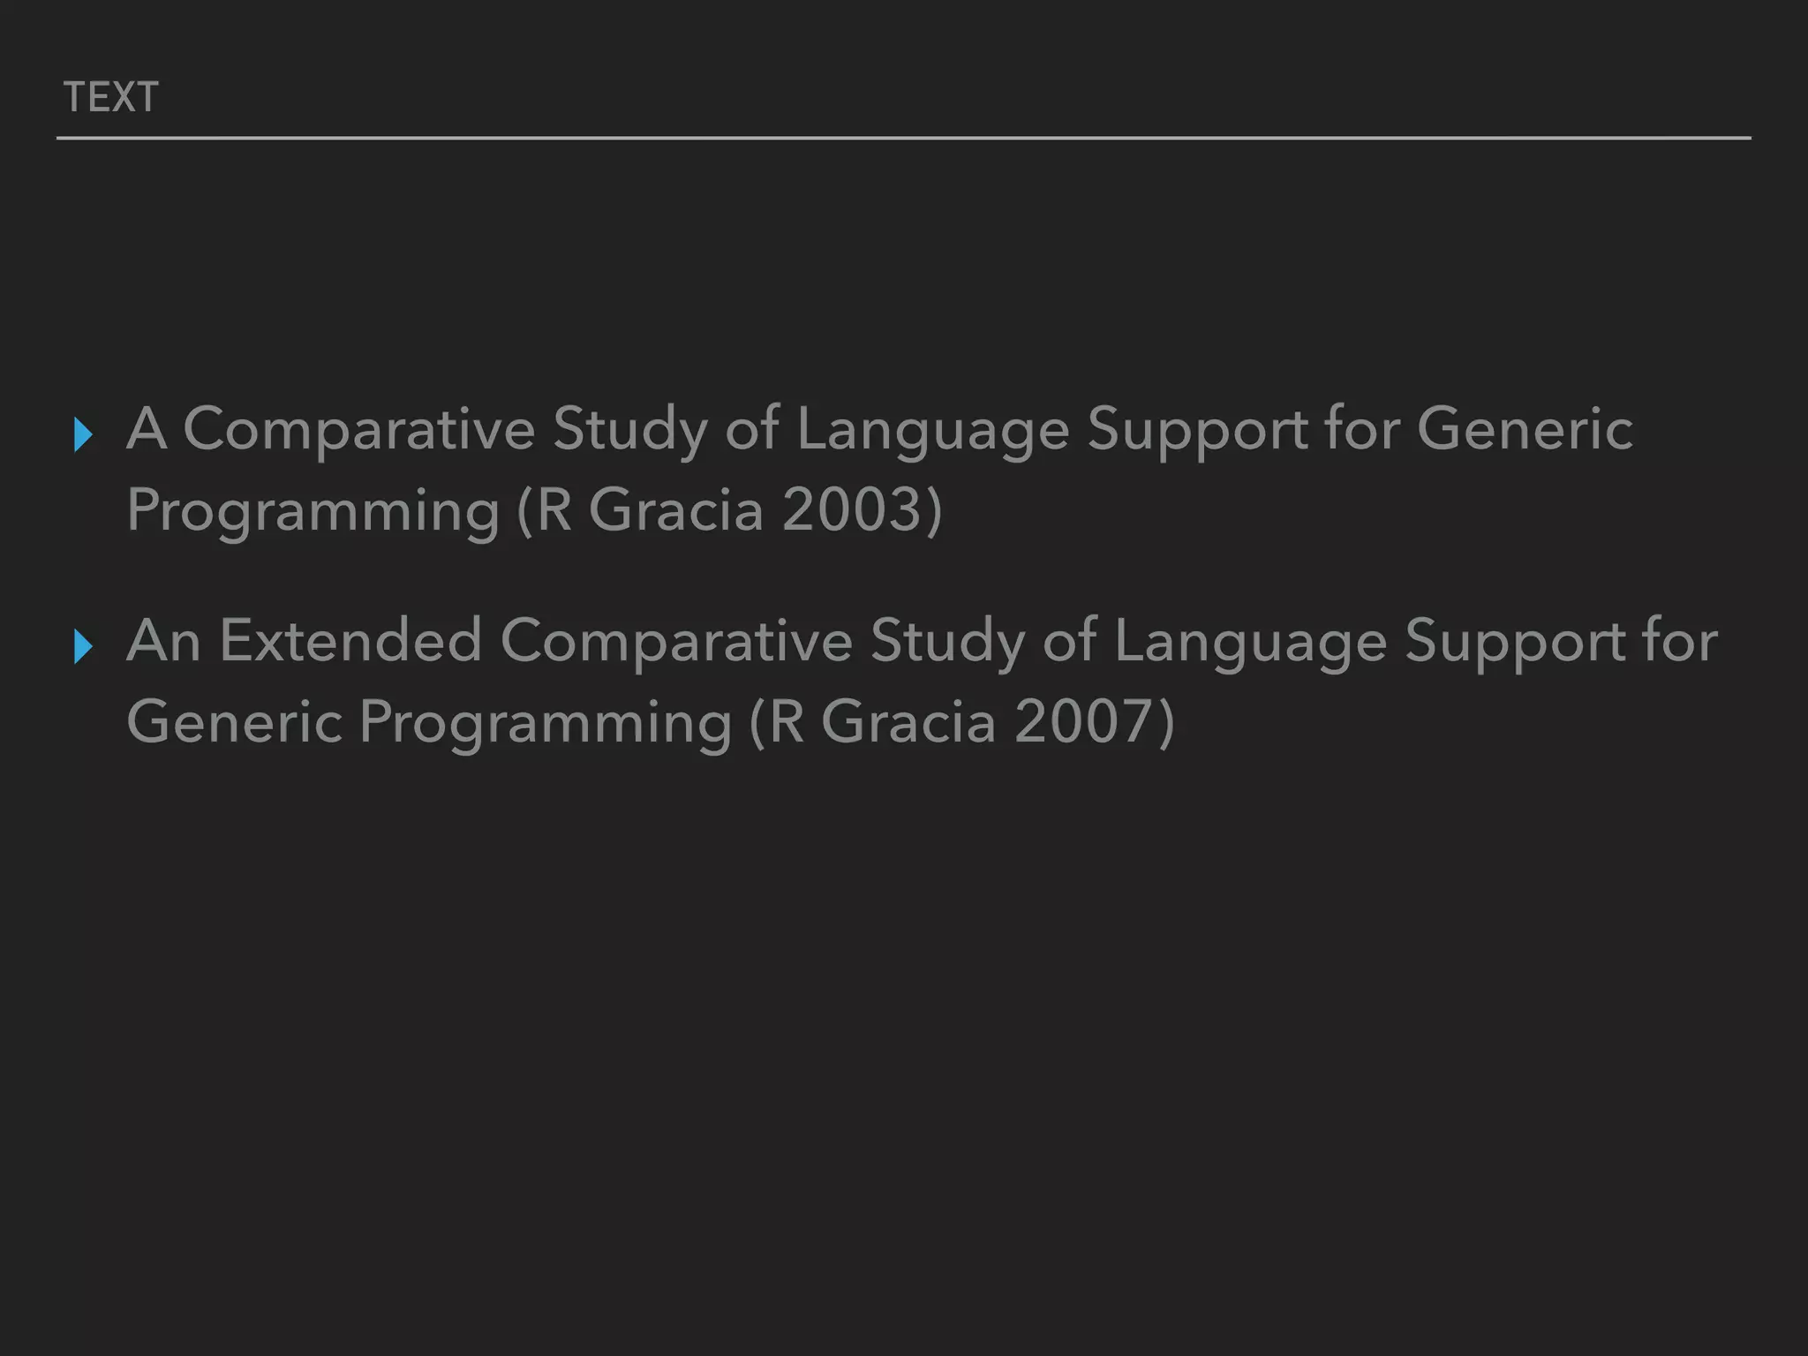Click the word 'Extended' in the second bullet
Screen dimensions: 1808x1356
(x=350, y=640)
